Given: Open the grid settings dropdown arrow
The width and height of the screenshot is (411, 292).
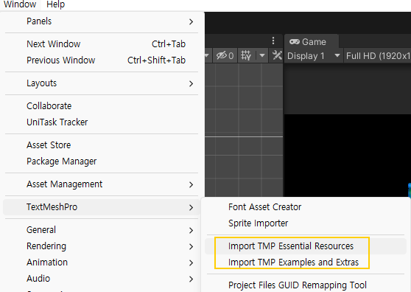Looking at the screenshot, I should (x=262, y=55).
